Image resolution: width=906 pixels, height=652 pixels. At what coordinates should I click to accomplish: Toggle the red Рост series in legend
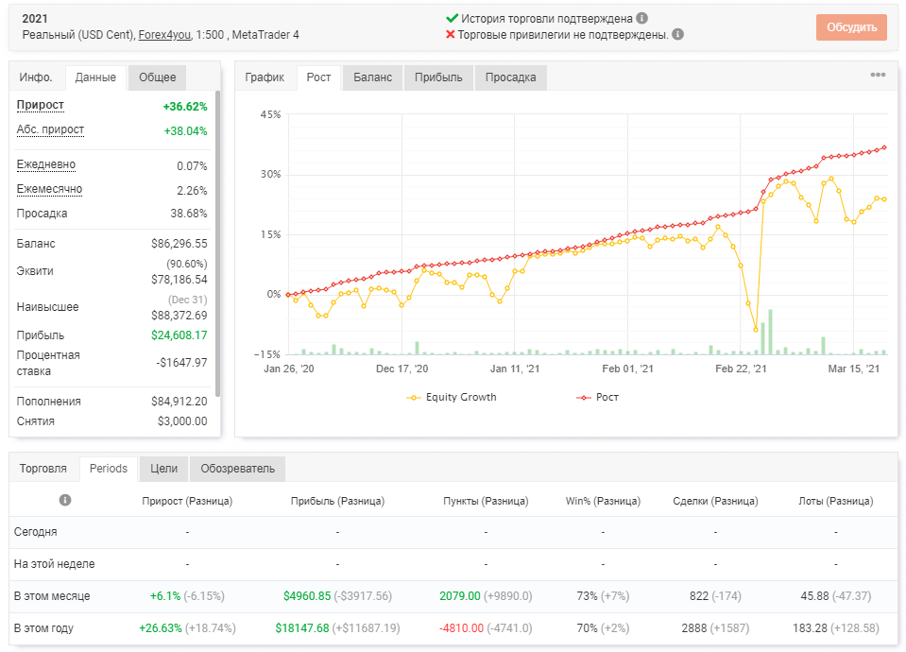597,397
